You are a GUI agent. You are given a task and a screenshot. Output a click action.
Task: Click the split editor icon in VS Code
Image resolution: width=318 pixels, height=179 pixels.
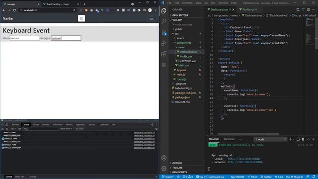coord(308,9)
